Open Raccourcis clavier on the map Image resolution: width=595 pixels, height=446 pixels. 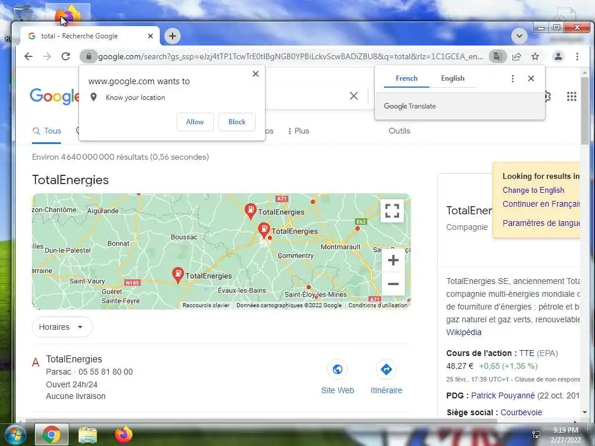(206, 305)
